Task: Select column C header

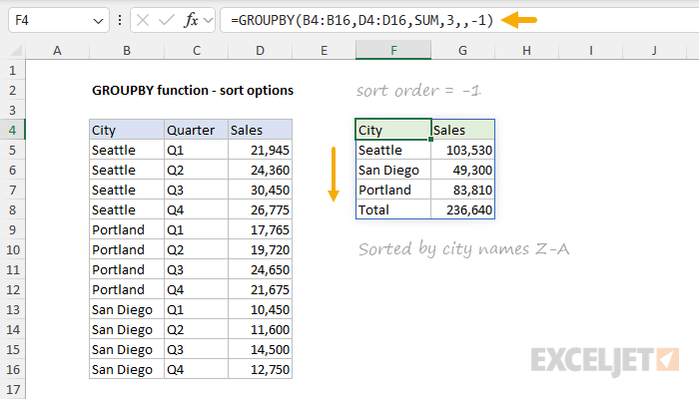Action: tap(196, 50)
